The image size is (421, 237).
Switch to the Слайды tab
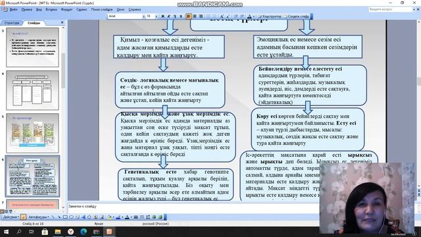point(34,23)
